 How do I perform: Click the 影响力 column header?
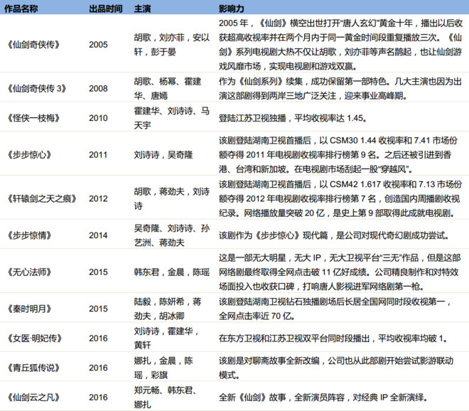coord(231,9)
